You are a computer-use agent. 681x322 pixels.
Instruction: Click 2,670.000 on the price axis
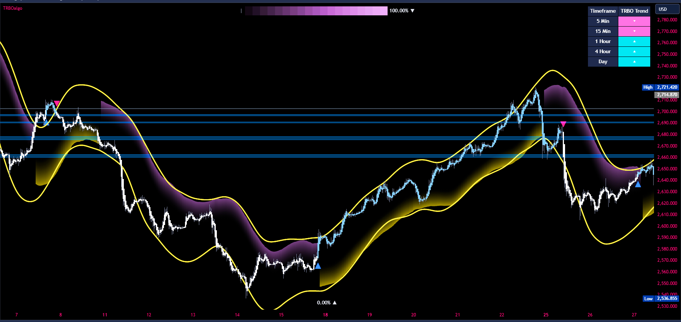pos(667,146)
